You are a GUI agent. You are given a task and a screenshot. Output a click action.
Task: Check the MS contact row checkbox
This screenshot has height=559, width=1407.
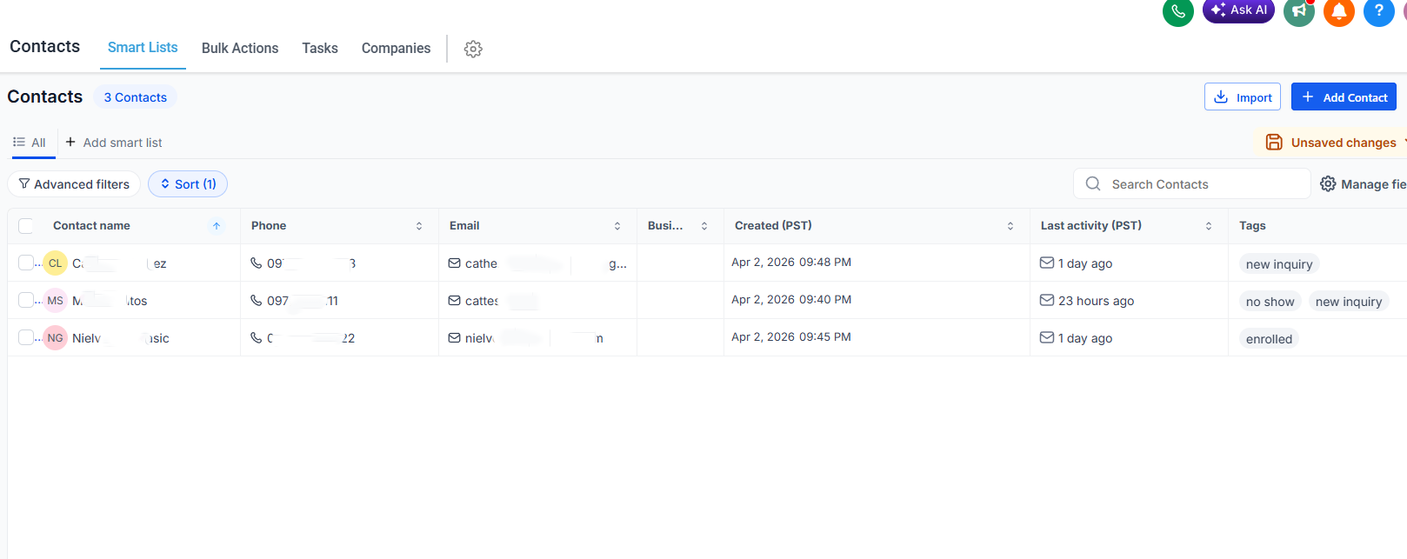click(x=26, y=300)
